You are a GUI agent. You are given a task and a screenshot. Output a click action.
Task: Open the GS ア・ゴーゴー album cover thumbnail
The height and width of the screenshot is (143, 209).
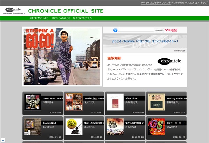pos(156,127)
